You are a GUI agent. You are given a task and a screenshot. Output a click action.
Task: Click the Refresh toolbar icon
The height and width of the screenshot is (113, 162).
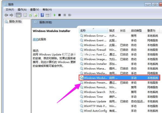[30, 15]
